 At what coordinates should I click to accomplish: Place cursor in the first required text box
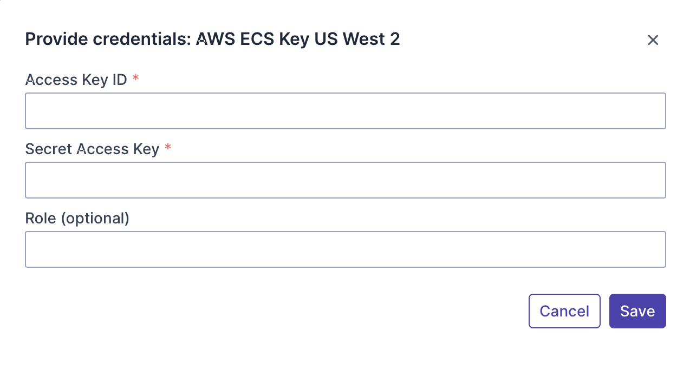(345, 111)
